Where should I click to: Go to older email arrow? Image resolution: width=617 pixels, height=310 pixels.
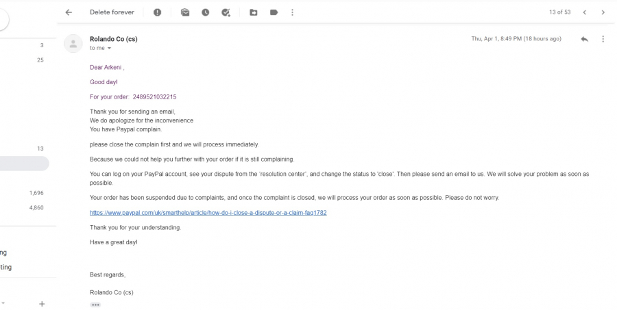coord(603,12)
